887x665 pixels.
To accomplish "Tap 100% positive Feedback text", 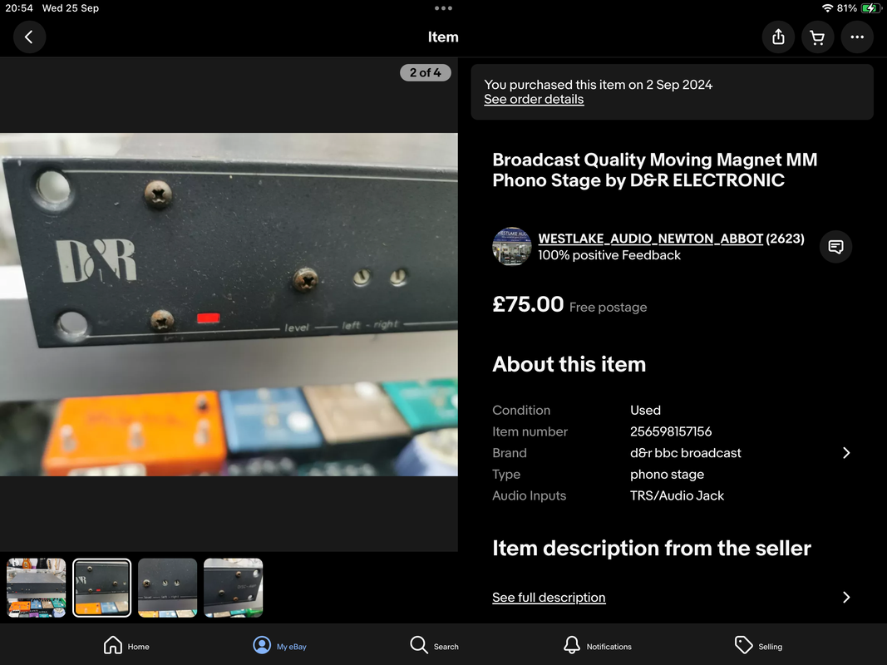I will 609,255.
